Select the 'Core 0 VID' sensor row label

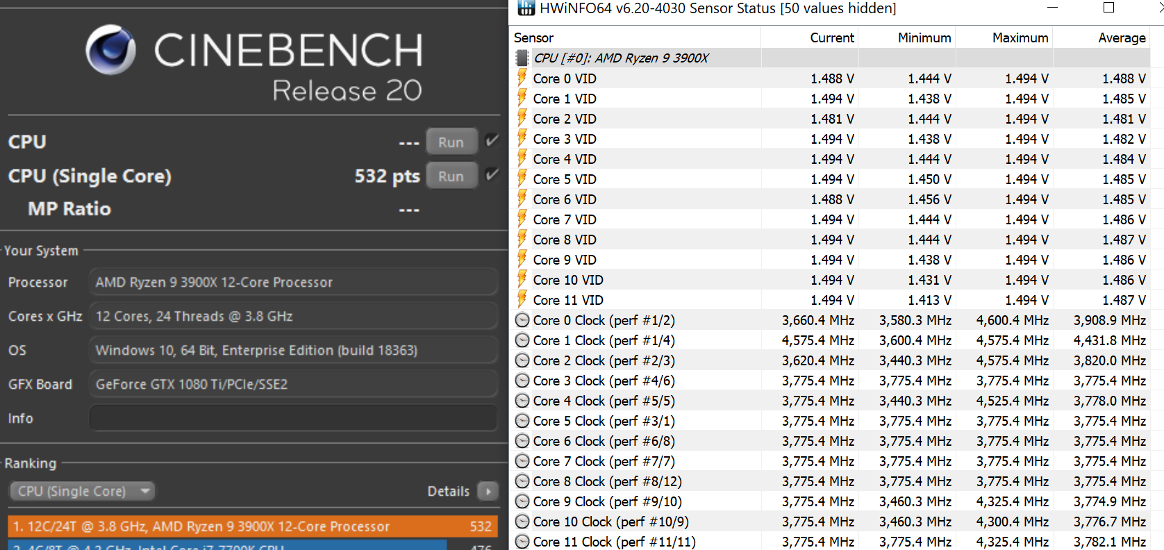[565, 78]
